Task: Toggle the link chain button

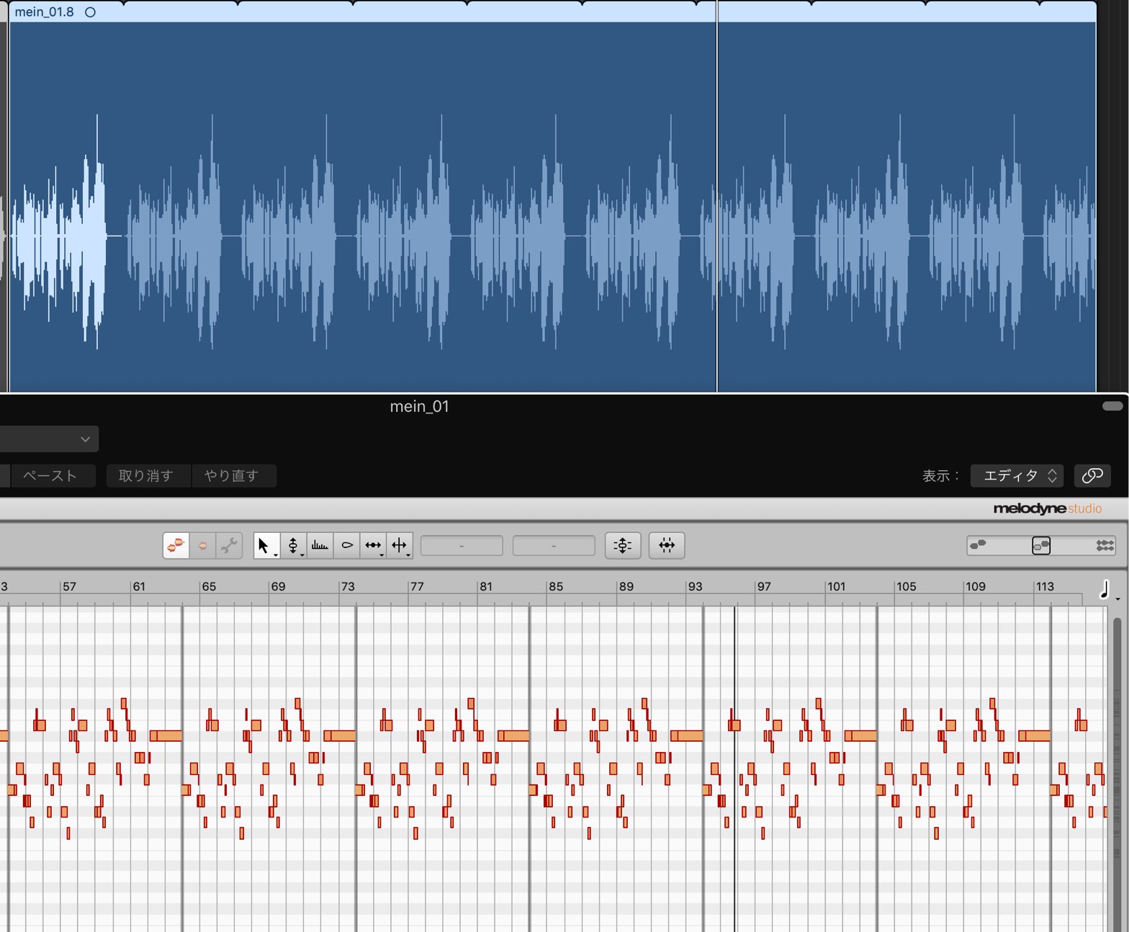Action: point(1092,475)
